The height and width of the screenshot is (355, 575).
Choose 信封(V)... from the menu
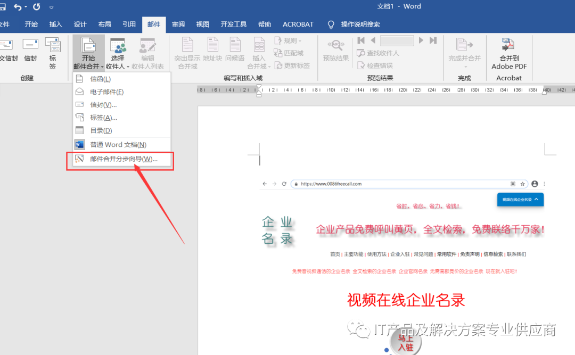coord(122,104)
